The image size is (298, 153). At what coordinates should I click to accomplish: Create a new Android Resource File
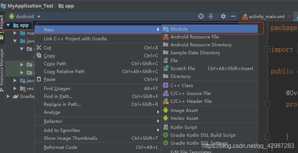209,37
